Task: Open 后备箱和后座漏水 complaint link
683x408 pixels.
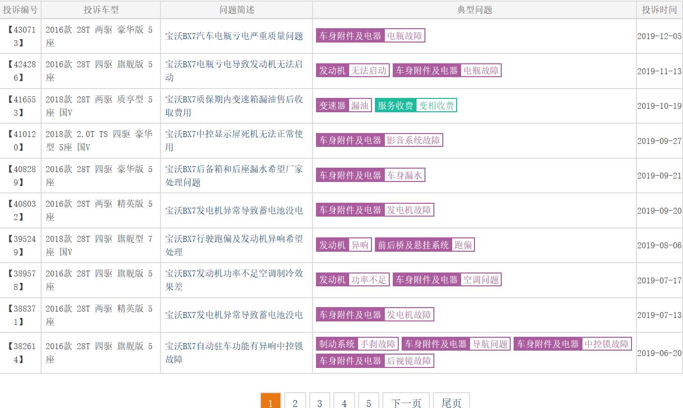Action: click(x=234, y=176)
